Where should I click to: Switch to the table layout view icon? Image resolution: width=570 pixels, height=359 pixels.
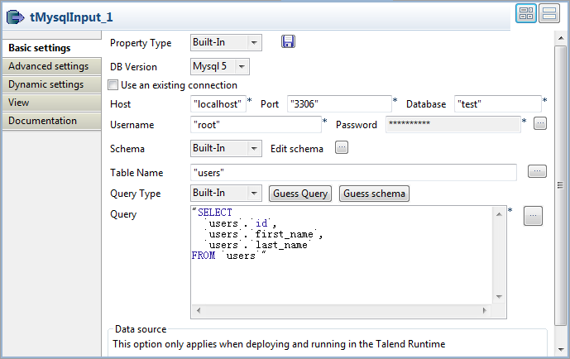526,13
